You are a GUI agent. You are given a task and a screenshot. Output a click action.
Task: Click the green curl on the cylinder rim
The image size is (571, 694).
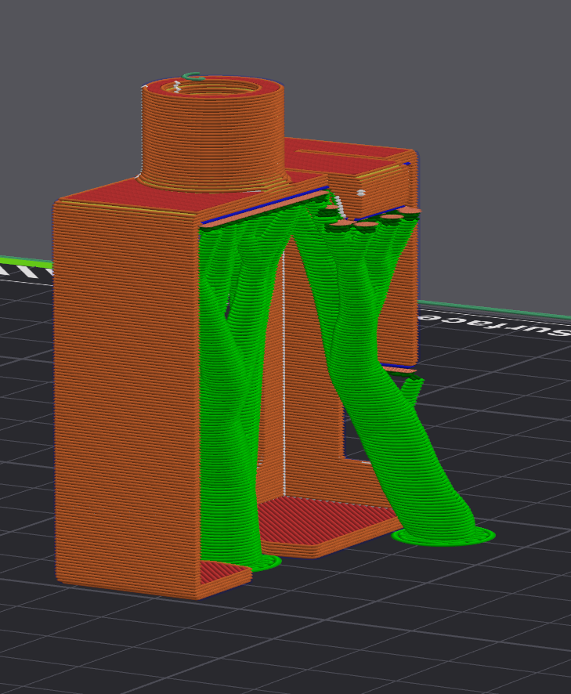click(193, 77)
